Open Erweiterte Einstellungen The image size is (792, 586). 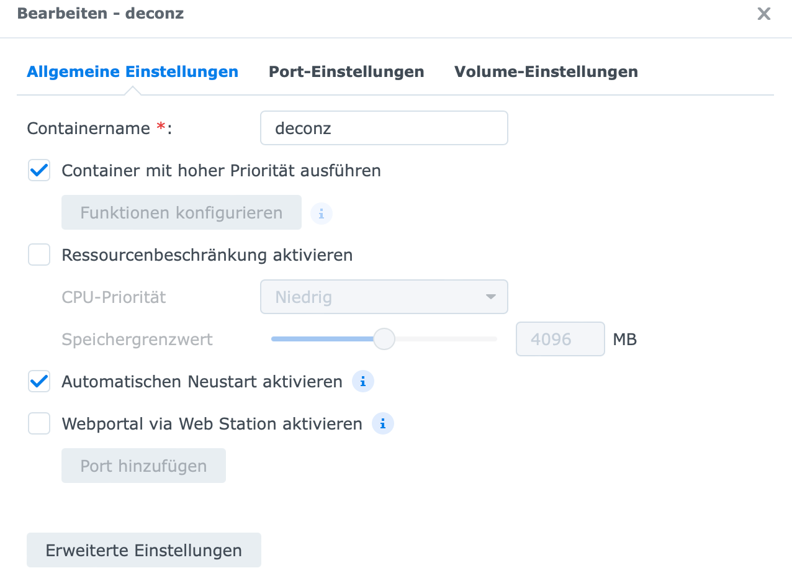coord(144,550)
